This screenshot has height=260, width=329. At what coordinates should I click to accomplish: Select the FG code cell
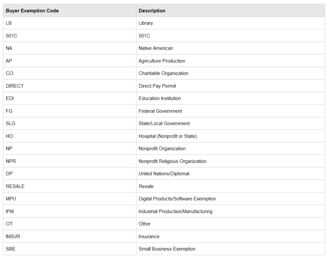pyautogui.click(x=9, y=111)
